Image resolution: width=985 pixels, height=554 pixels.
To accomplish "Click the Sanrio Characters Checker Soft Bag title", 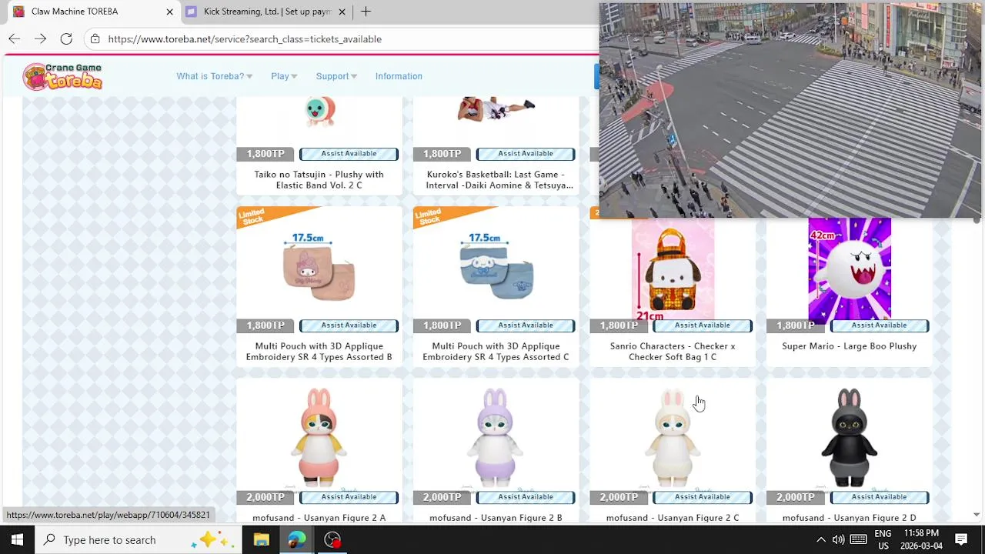I will point(673,352).
